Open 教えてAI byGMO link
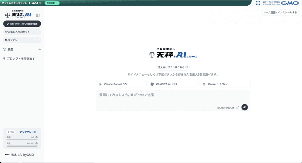Viewport: 302px width, 163px height. pyautogui.click(x=22, y=155)
